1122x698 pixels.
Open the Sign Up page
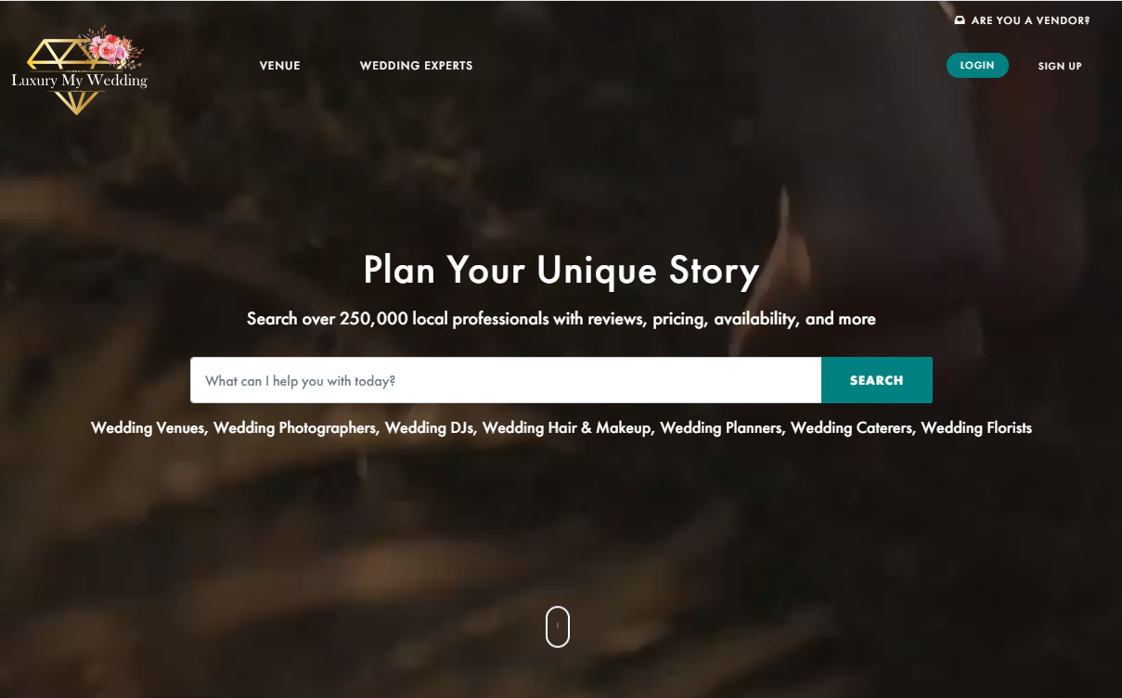(x=1060, y=66)
